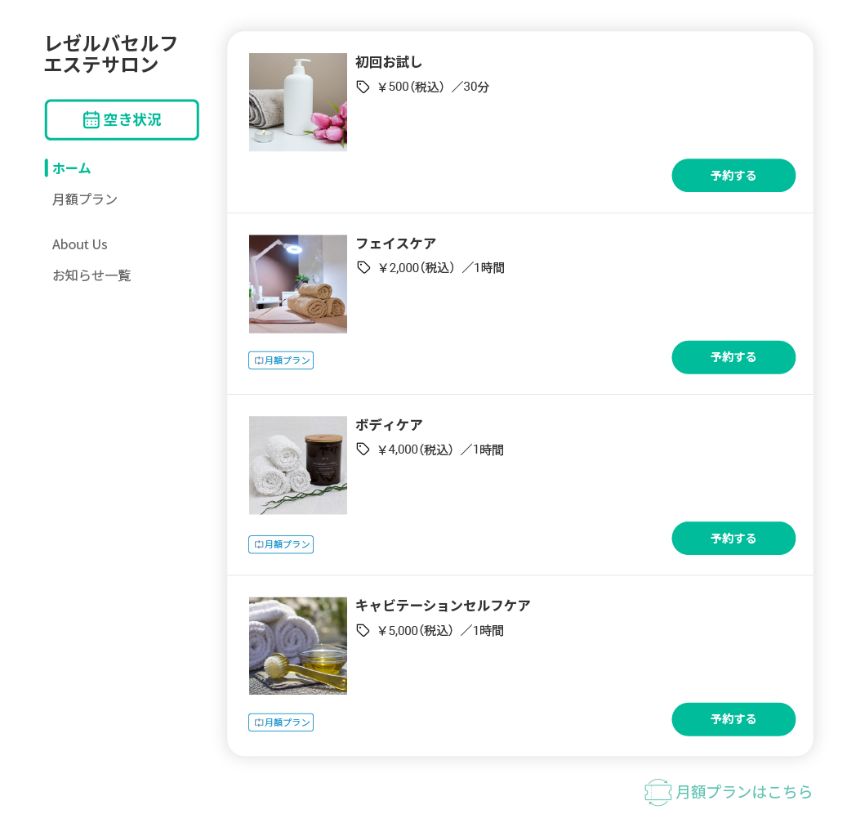Open お知らせ一覧 in the sidebar
Image resolution: width=847 pixels, height=823 pixels.
tap(91, 275)
